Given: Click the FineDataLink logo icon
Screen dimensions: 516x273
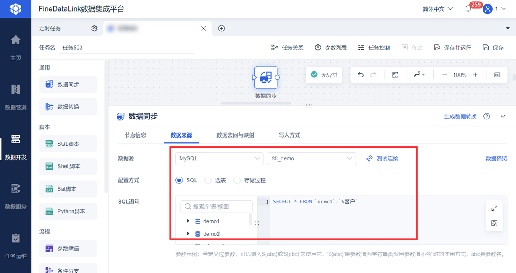Looking at the screenshot, I should [15, 8].
